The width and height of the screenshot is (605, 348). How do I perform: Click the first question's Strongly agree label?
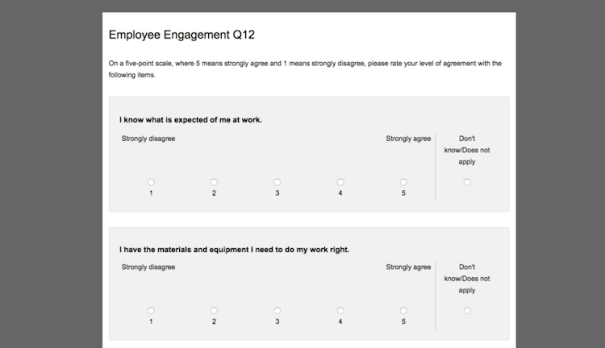pos(408,139)
